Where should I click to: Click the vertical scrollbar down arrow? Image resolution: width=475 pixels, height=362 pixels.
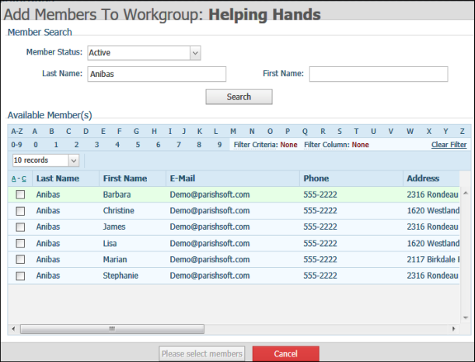point(466,318)
